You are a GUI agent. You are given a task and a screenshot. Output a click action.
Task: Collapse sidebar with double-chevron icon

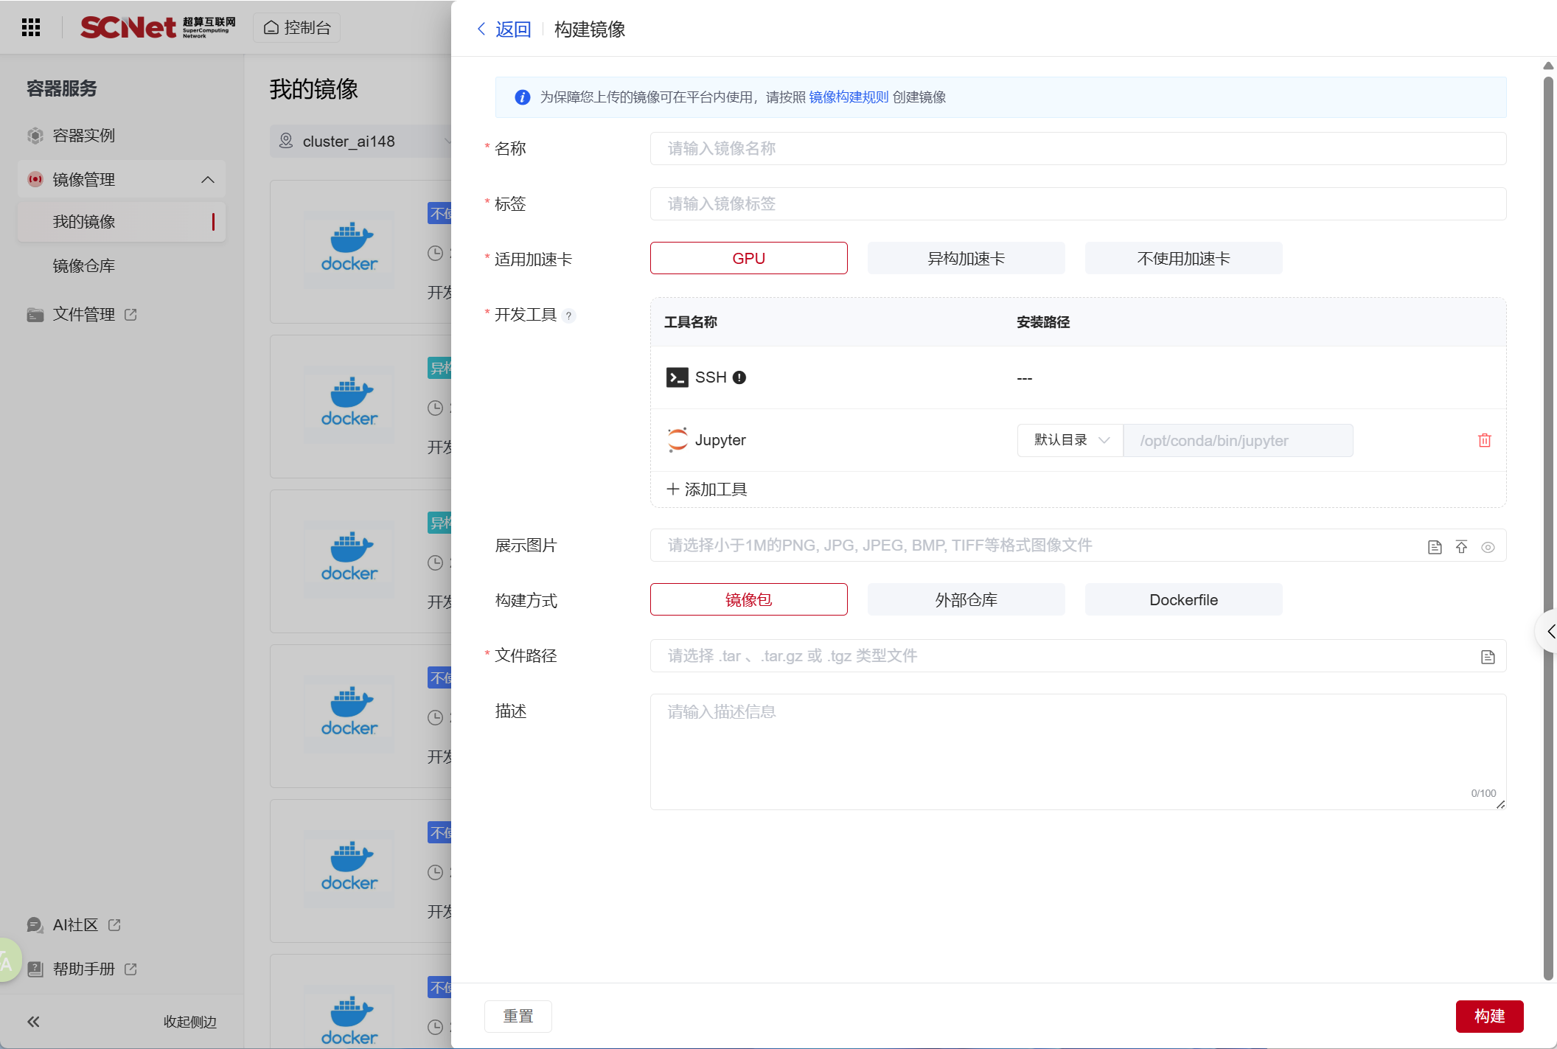(33, 1022)
